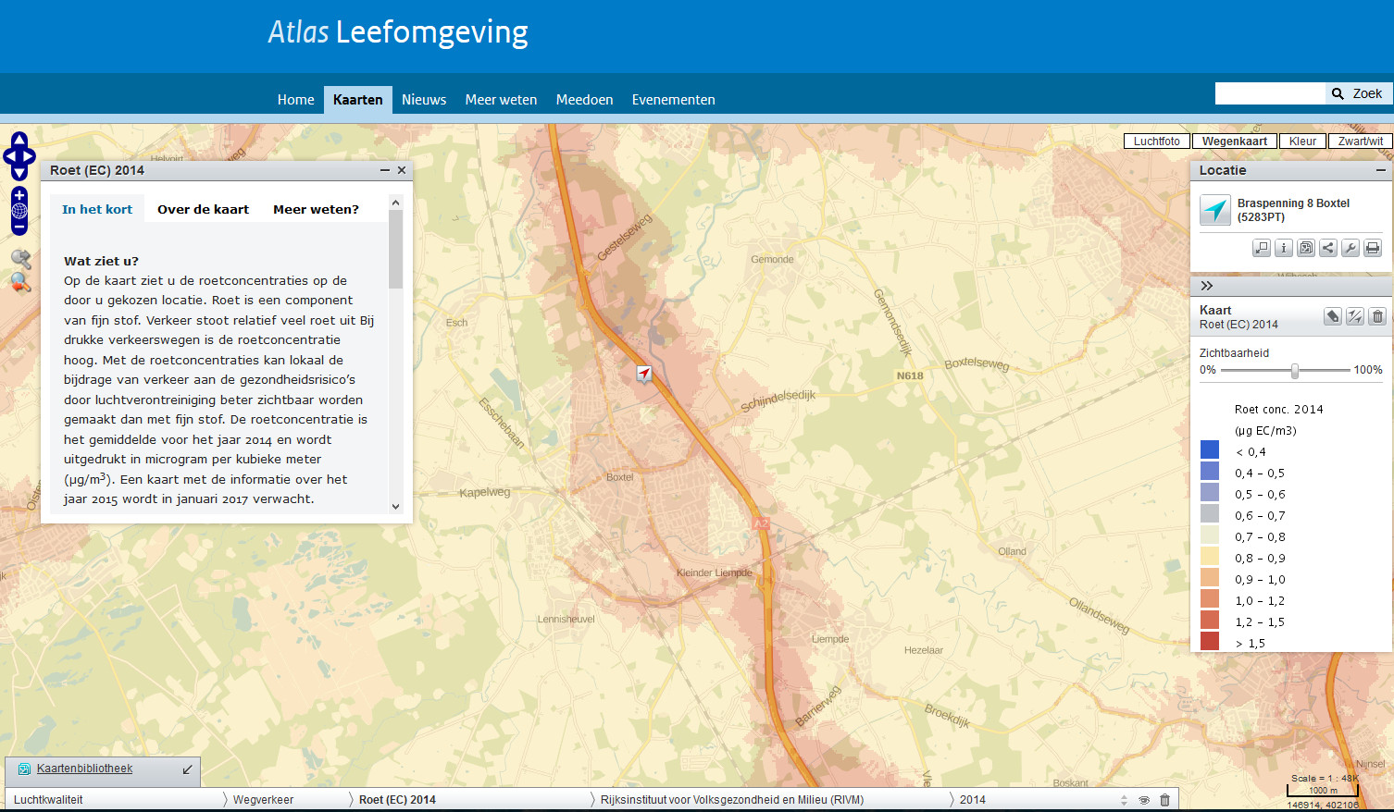
Task: Pan the map left with the arrow
Action: 9,157
